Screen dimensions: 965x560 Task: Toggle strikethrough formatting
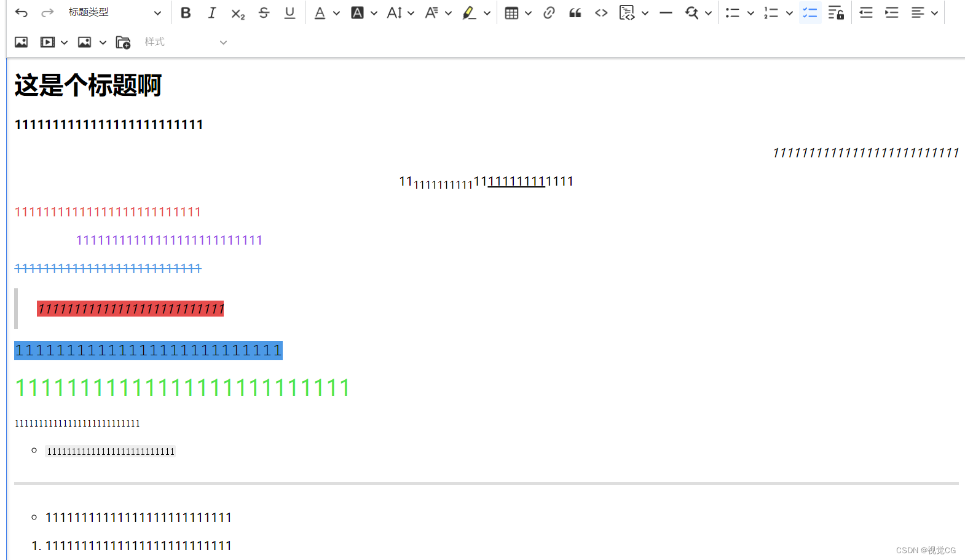264,13
